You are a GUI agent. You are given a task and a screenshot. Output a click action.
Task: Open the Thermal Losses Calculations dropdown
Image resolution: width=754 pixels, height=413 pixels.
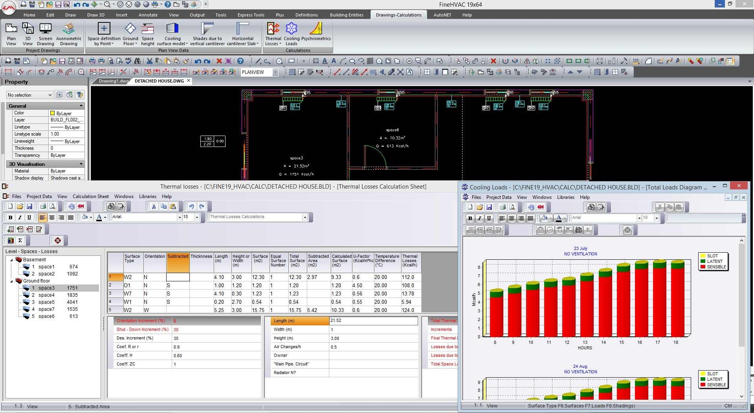click(x=305, y=217)
